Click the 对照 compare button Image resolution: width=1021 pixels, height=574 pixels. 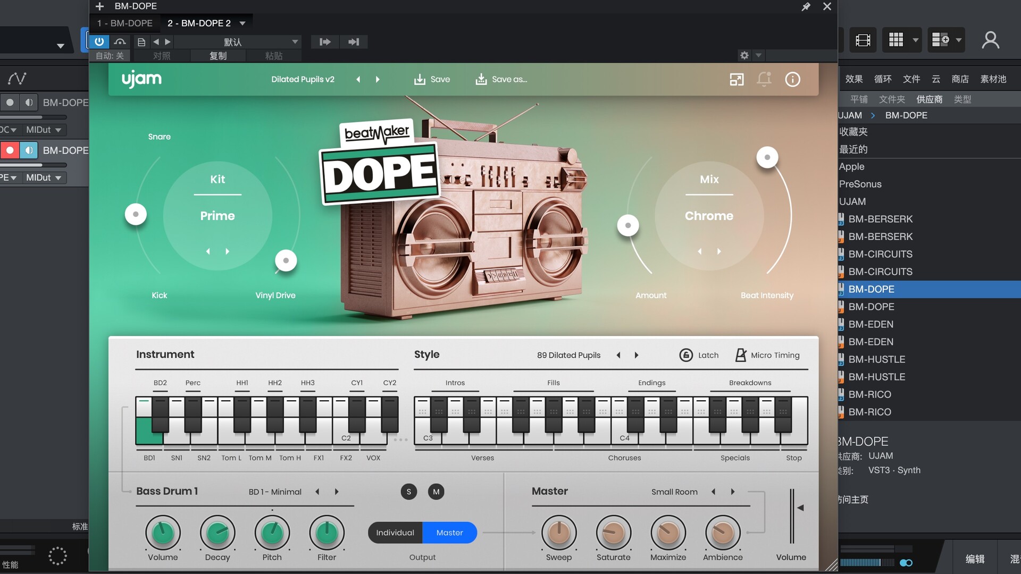tap(162, 56)
